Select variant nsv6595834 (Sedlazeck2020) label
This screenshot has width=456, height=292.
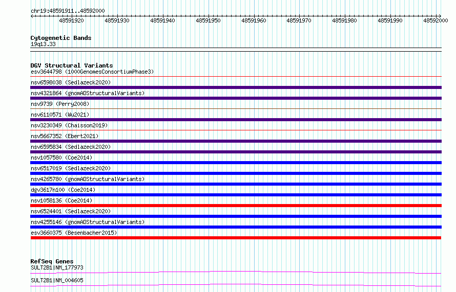tap(71, 147)
